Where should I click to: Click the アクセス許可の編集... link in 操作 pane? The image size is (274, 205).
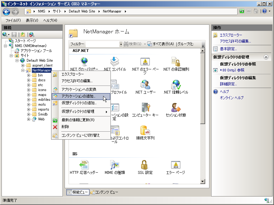pos(235,41)
